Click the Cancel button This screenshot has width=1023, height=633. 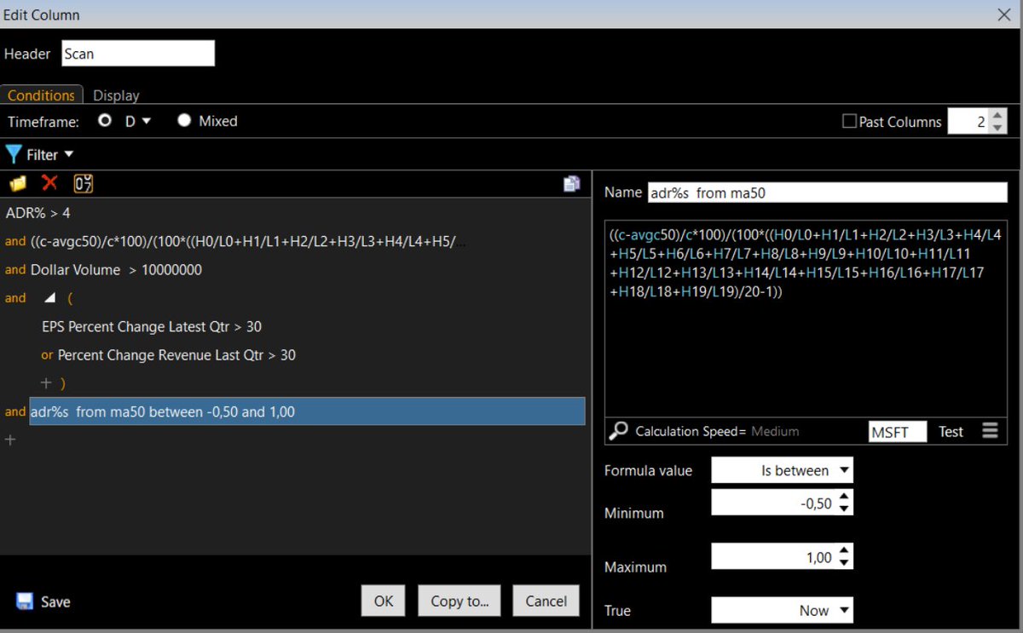point(546,601)
